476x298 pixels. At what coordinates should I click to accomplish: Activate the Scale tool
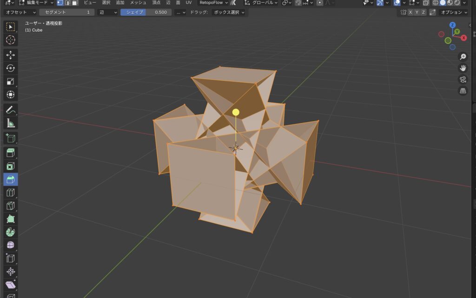point(11,81)
